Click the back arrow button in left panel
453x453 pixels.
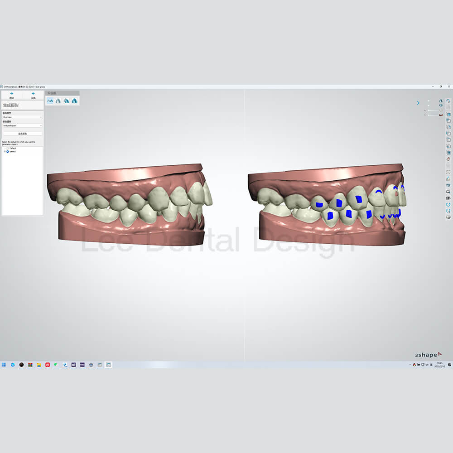(x=12, y=95)
